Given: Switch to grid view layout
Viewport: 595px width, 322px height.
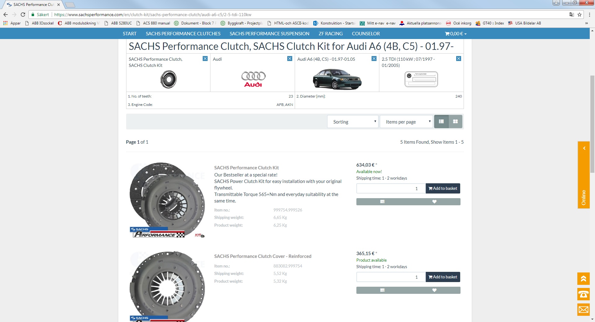Looking at the screenshot, I should 455,122.
